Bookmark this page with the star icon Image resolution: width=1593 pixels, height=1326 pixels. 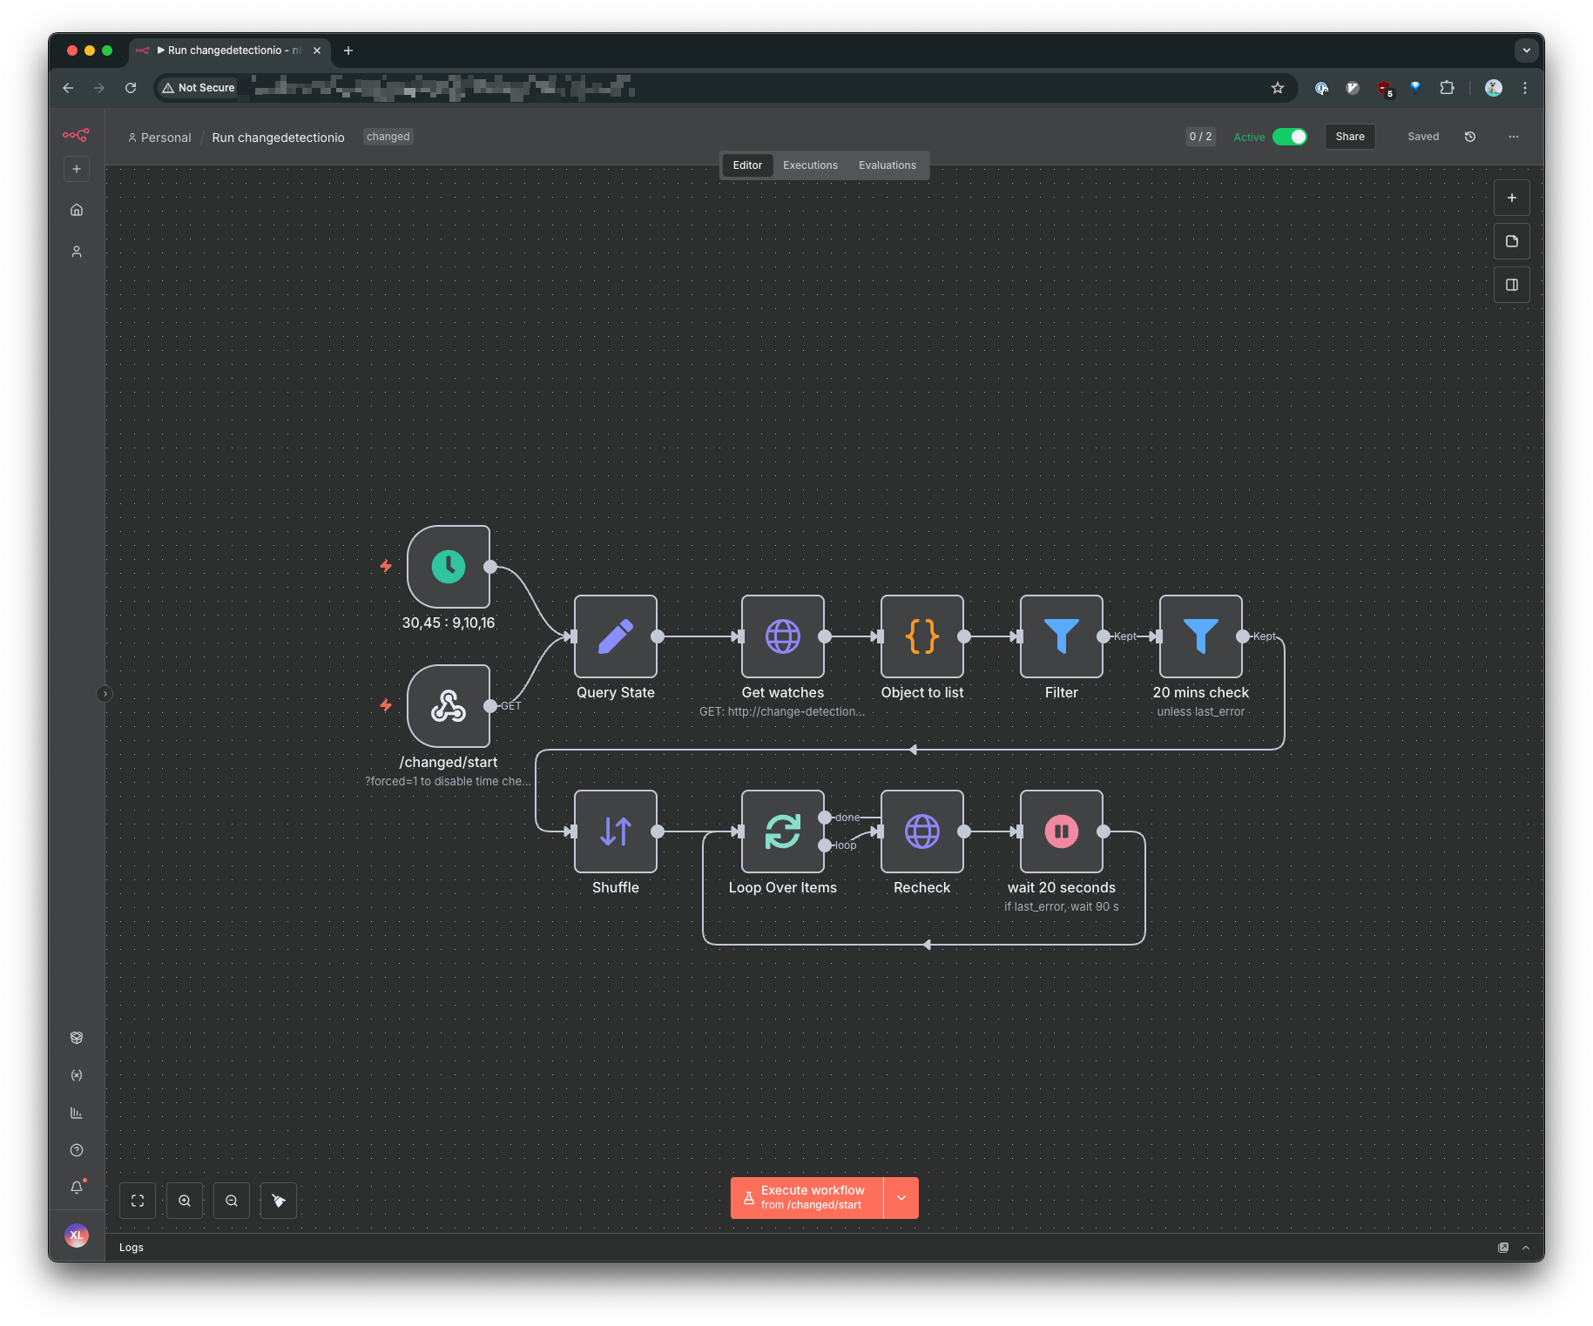coord(1277,88)
